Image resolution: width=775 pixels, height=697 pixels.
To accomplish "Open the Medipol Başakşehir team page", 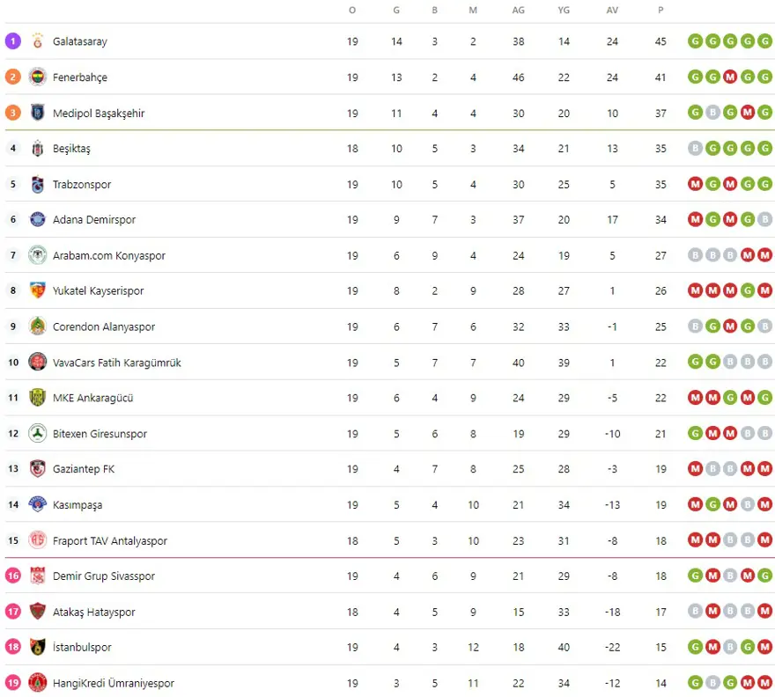I will 99,114.
